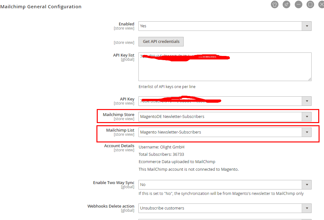Viewport: 324px width, 220px height.
Task: Click 'Enterlist of API keys one per line' hint
Action: (x=167, y=87)
